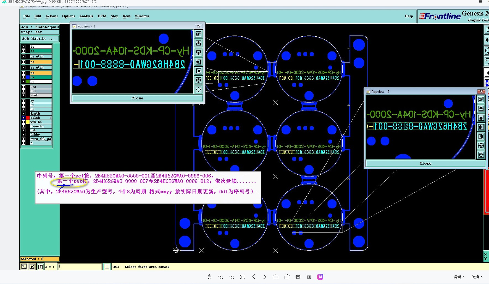
Task: Zoom out the image viewer
Action: 232,277
